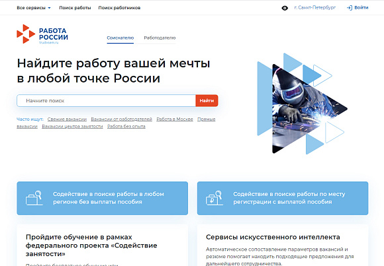The height and width of the screenshot is (266, 384).
Task: Open Пройдите обучение federal project card heading
Action: pos(91,246)
